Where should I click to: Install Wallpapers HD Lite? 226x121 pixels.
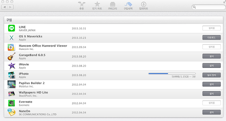tap(212, 94)
